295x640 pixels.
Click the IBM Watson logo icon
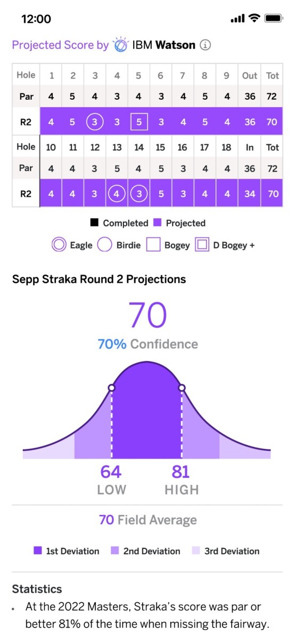point(121,44)
